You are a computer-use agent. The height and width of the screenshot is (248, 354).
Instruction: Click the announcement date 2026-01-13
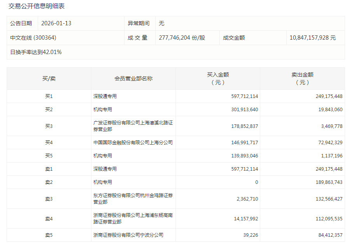56,23
